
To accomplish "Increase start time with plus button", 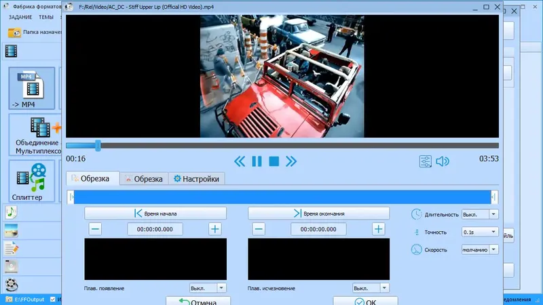I will (215, 229).
